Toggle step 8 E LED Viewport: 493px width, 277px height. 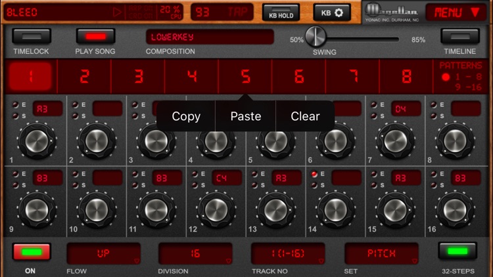[x=434, y=104]
